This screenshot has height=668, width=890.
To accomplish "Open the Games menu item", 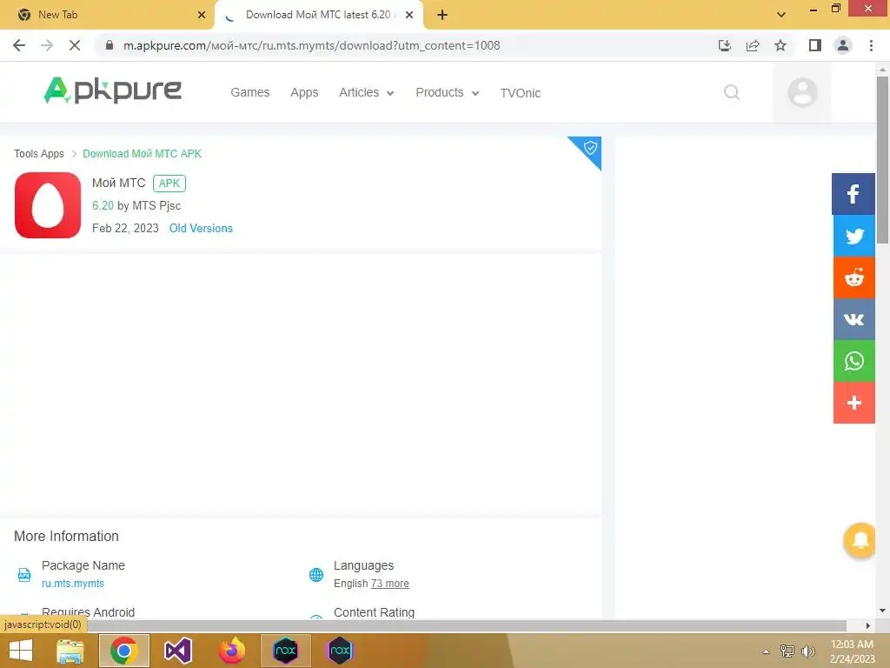I will pos(249,92).
